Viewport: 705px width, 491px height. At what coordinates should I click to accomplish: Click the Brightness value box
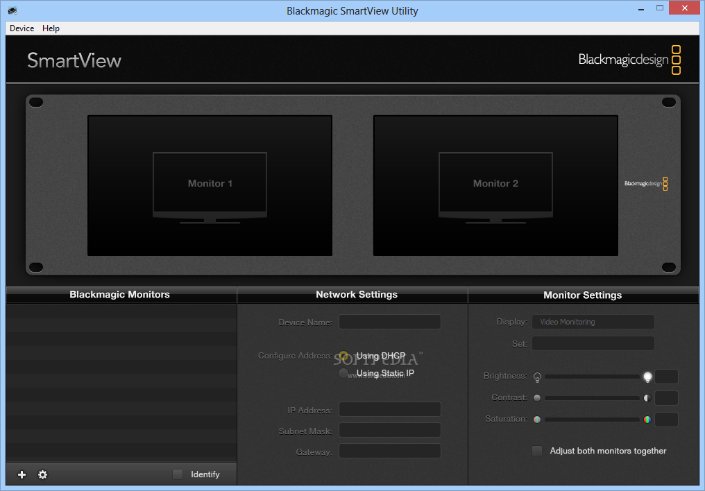click(666, 377)
